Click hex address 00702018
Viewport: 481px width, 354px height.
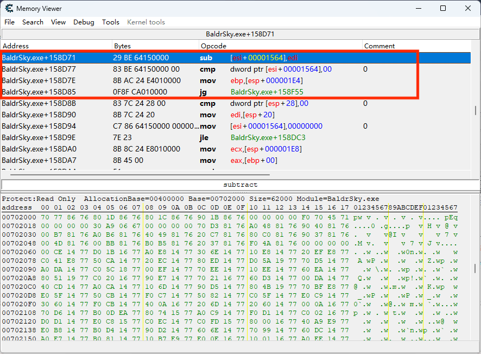click(19, 226)
